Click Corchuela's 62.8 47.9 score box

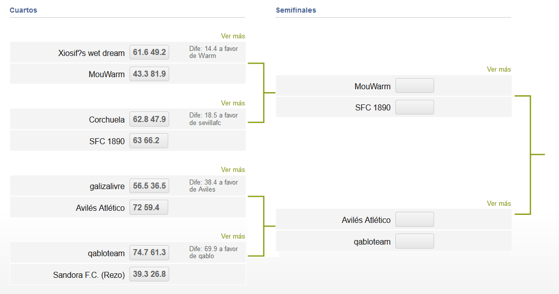(x=149, y=119)
